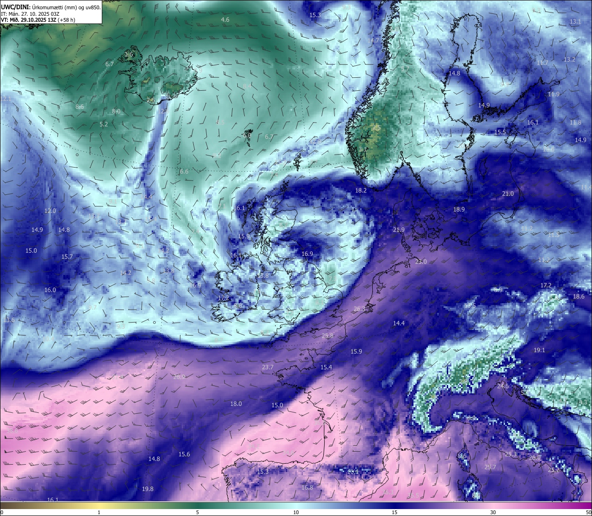Click the color scale tick label '10'
The height and width of the screenshot is (516, 592).
pos(296,512)
